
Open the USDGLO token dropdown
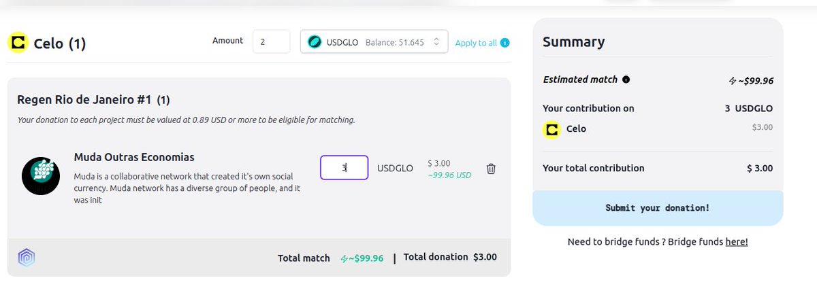[x=374, y=42]
